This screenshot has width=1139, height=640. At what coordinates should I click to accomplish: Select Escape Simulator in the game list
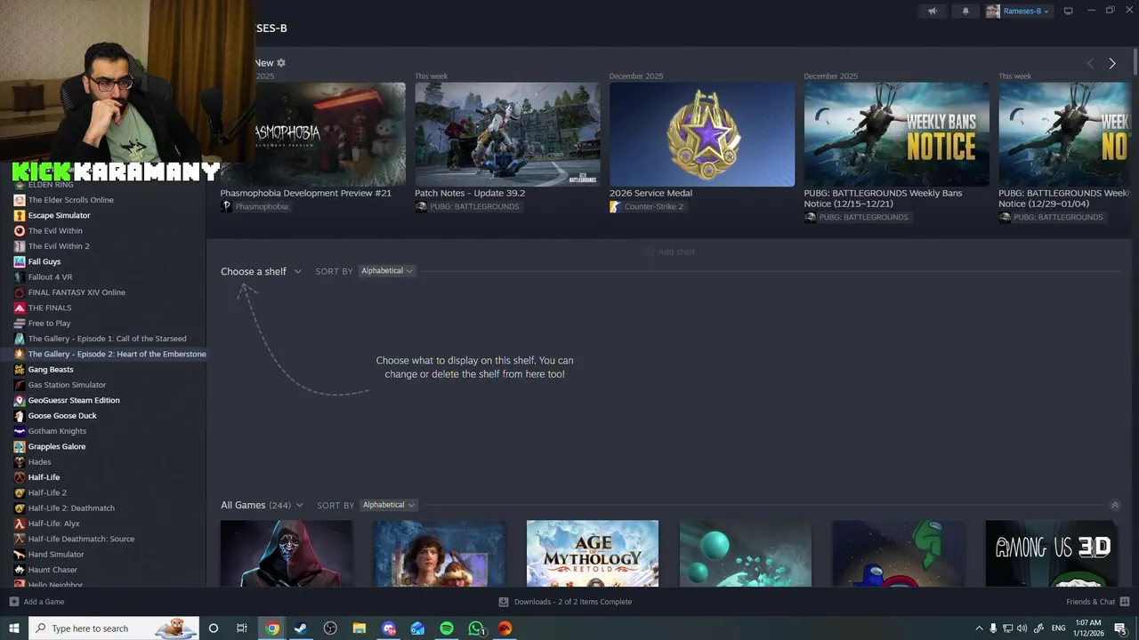59,215
